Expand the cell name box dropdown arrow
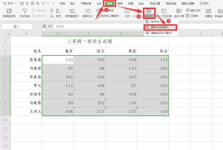This screenshot has width=223, height=150. (x=32, y=26)
